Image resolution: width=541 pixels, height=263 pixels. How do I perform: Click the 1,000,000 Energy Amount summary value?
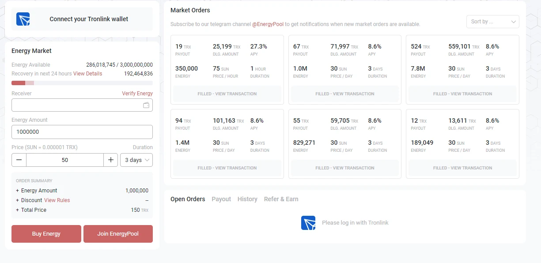coord(137,191)
